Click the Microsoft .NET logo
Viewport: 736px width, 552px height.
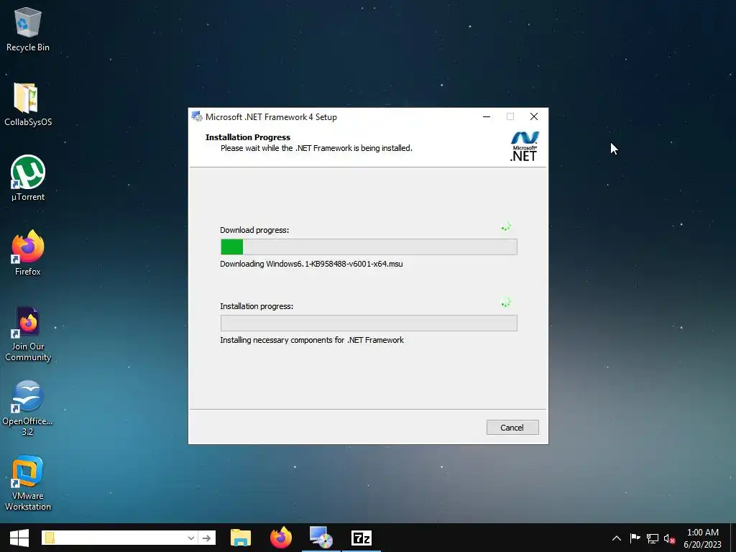click(x=524, y=147)
